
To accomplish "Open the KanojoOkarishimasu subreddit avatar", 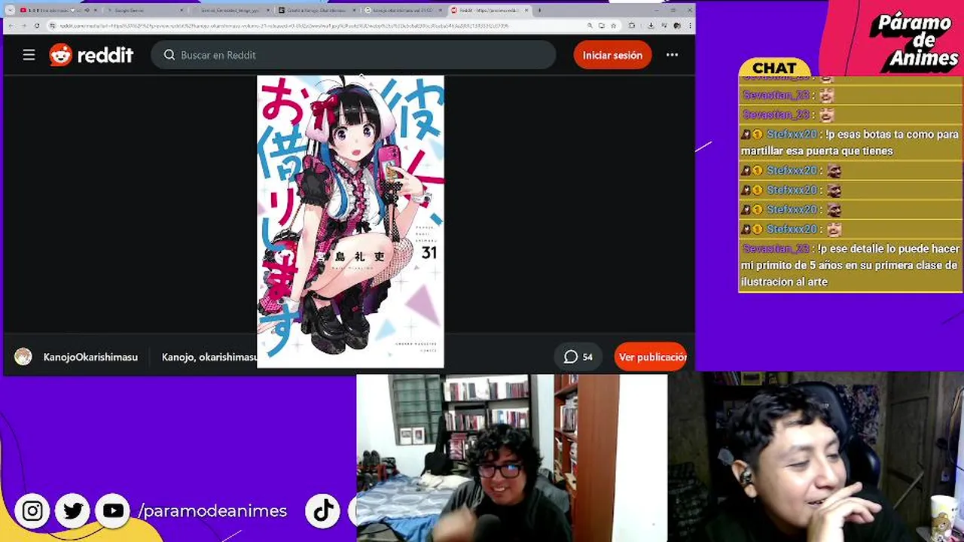I will 23,357.
